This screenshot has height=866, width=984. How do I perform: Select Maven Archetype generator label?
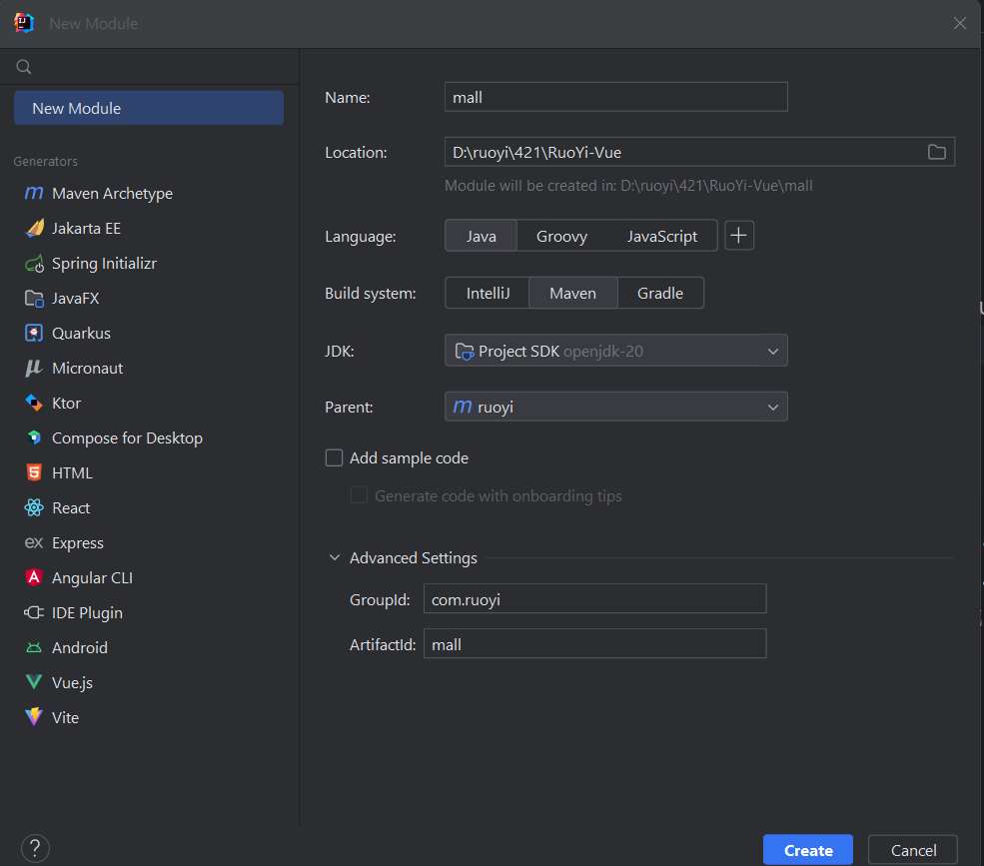(x=112, y=194)
